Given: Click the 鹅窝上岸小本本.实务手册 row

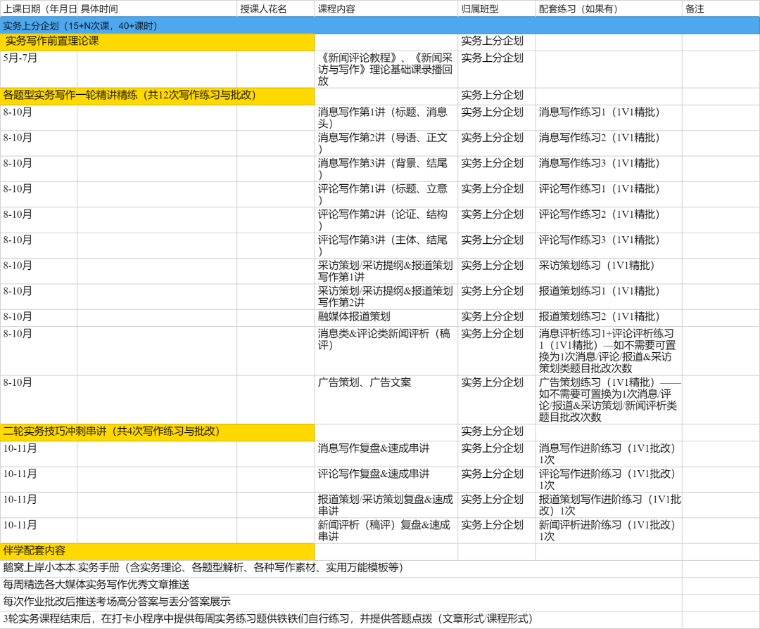Looking at the screenshot, I should coord(341,569).
